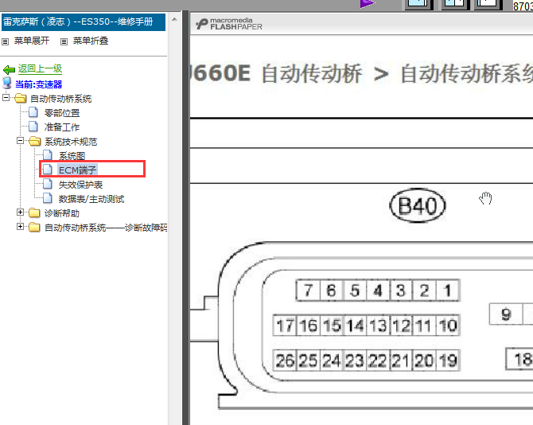Click pin 1 in the connector diagram
Viewport: 533px width, 425px height.
tap(448, 290)
